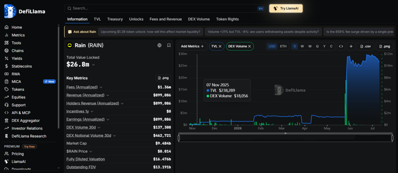Set the chart interval to Y
398x173 pixels.
coord(324,46)
